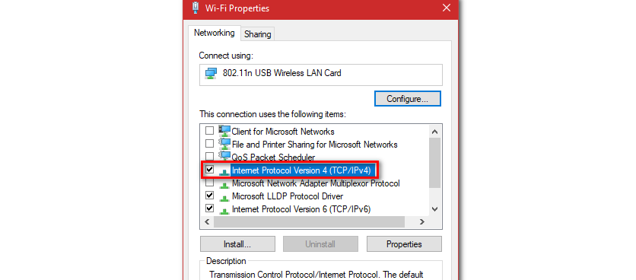The height and width of the screenshot is (280, 636).
Task: Click the list's scroll down arrow
Action: tap(435, 209)
